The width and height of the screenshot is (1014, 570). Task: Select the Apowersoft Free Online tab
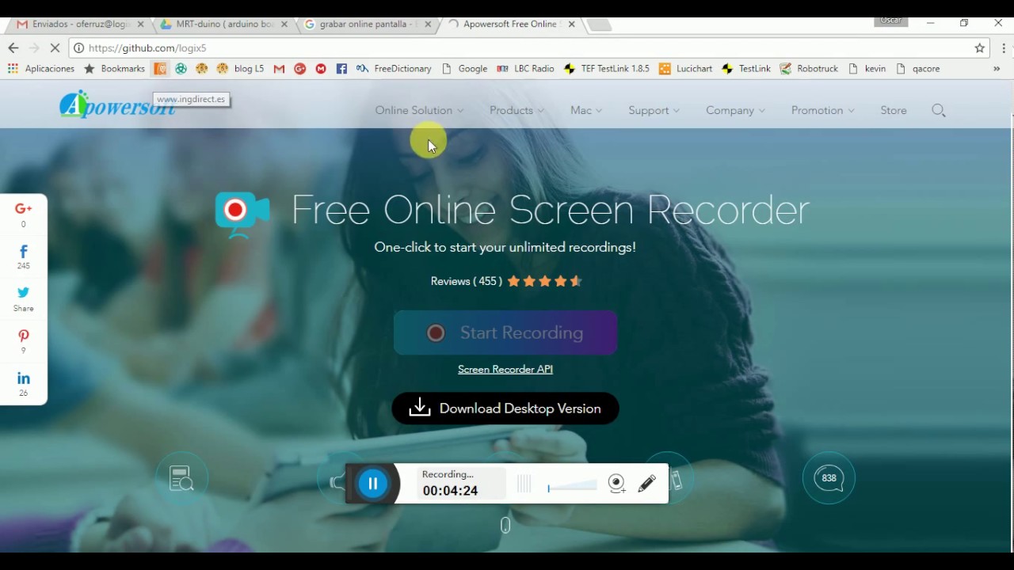click(510, 25)
